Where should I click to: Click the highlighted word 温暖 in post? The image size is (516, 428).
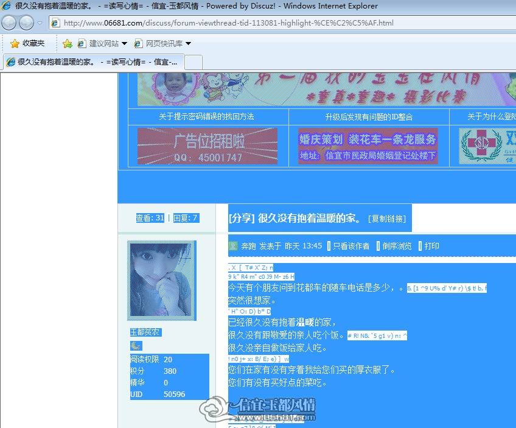click(x=305, y=322)
